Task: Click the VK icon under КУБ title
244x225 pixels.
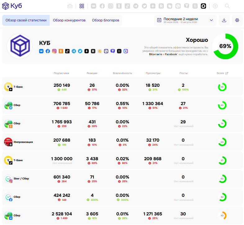Action: (41, 51)
